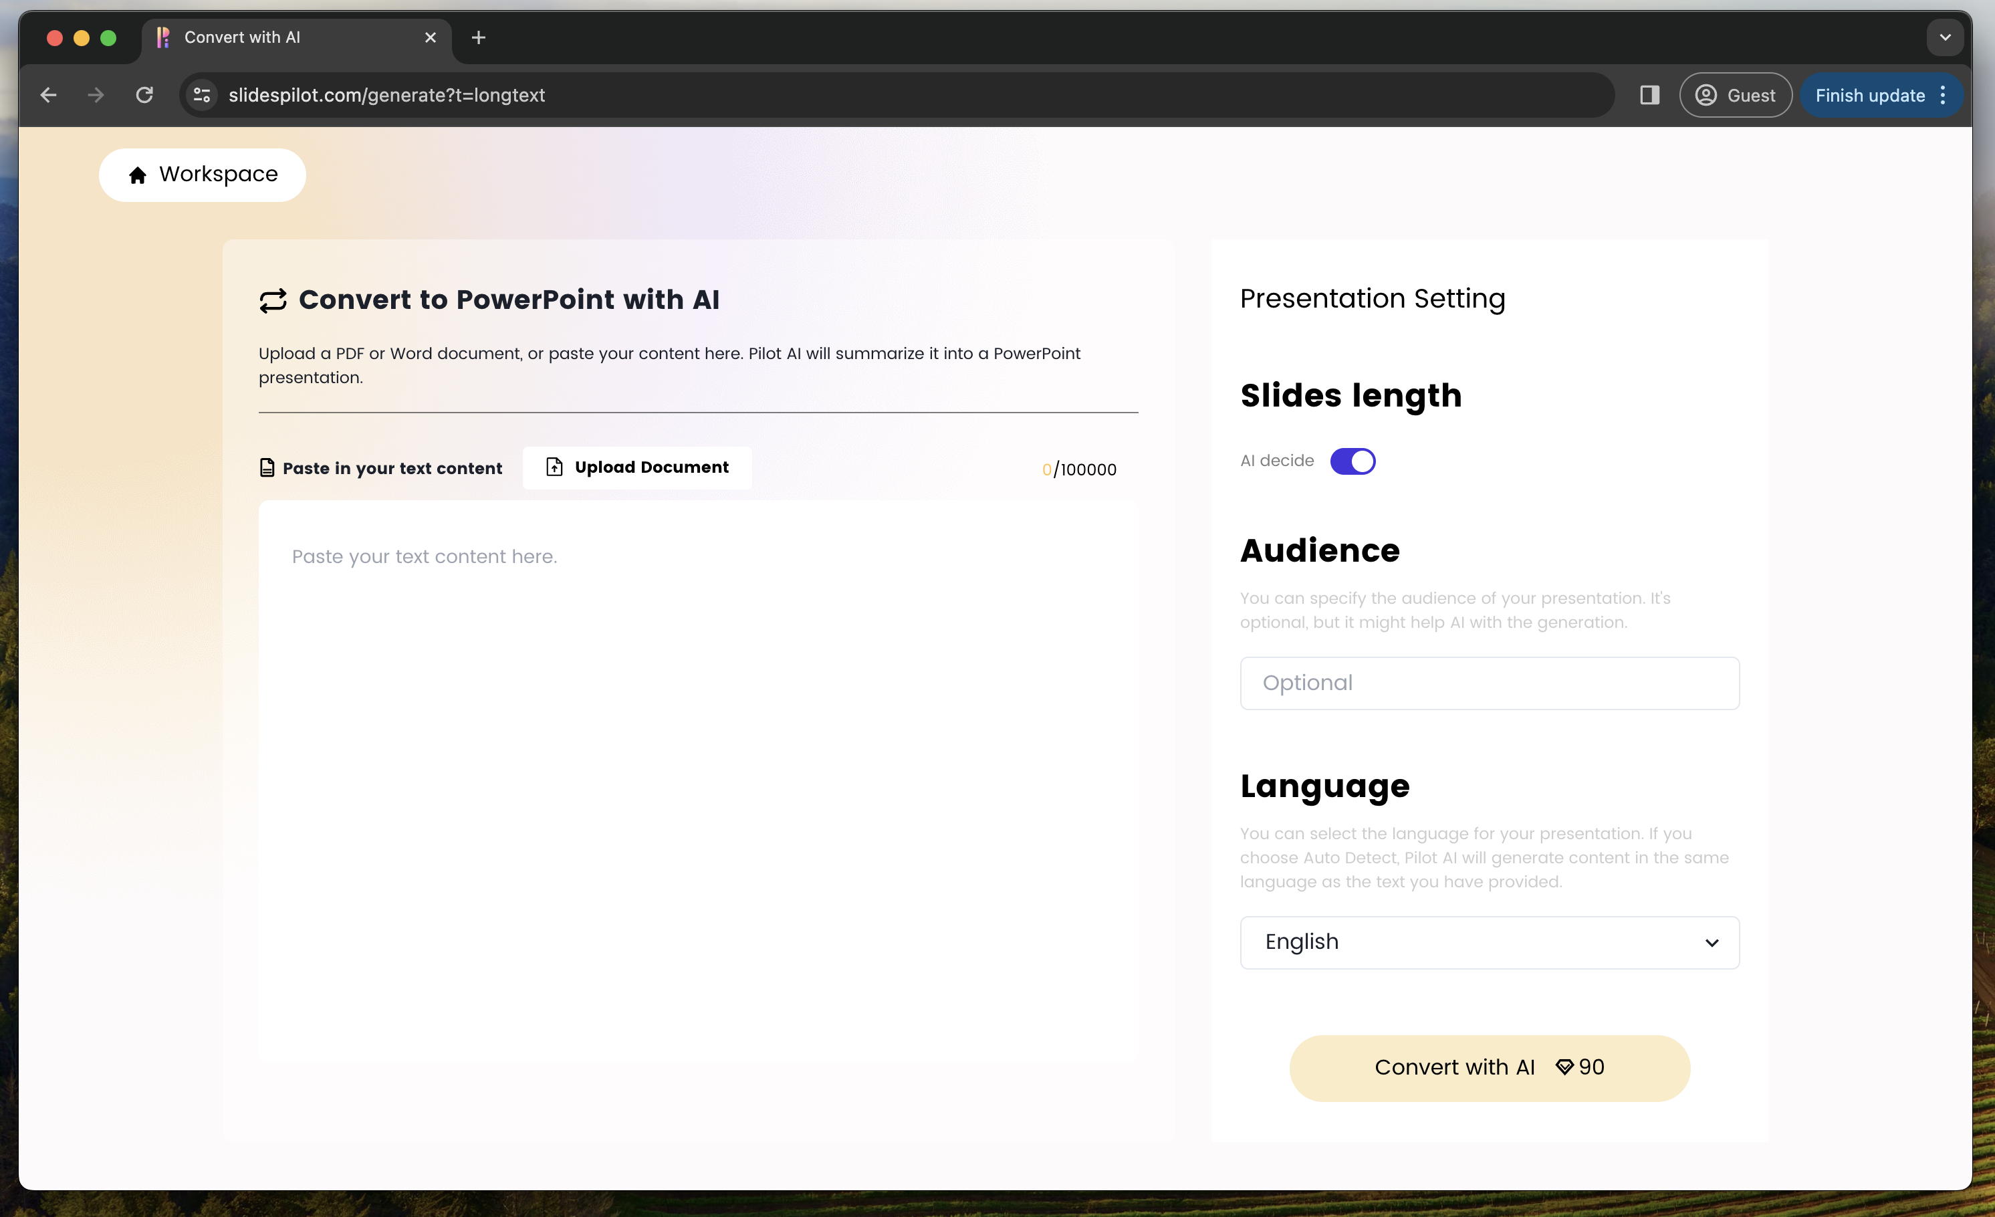This screenshot has height=1217, width=1995.
Task: Click the browser back navigation arrow
Action: pos(47,96)
